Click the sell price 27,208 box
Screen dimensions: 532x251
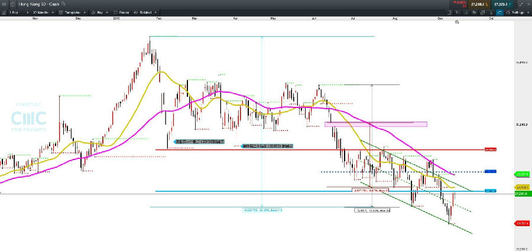click(479, 4)
